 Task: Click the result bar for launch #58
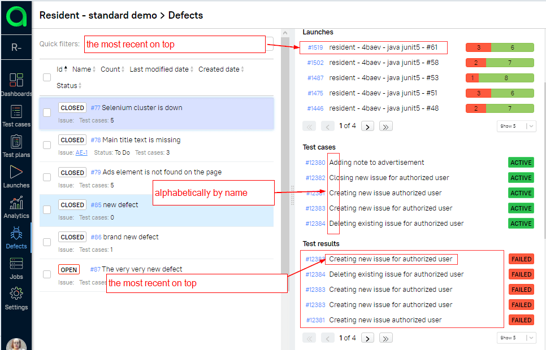[500, 63]
